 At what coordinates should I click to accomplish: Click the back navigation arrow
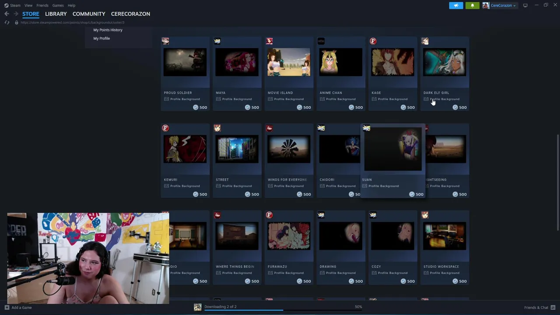[x=7, y=14]
